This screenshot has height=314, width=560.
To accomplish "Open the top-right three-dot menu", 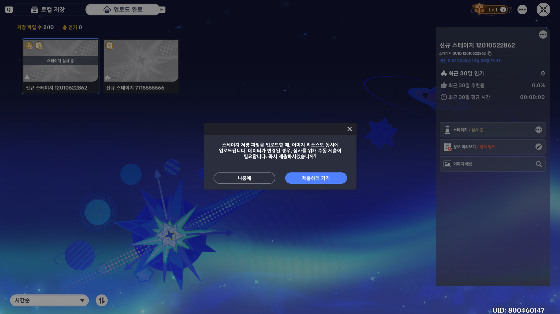I will point(522,10).
